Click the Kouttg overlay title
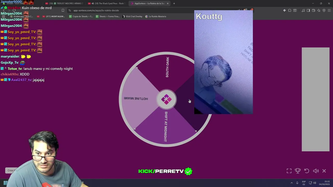Screen dimensions: 333x187 [209, 16]
